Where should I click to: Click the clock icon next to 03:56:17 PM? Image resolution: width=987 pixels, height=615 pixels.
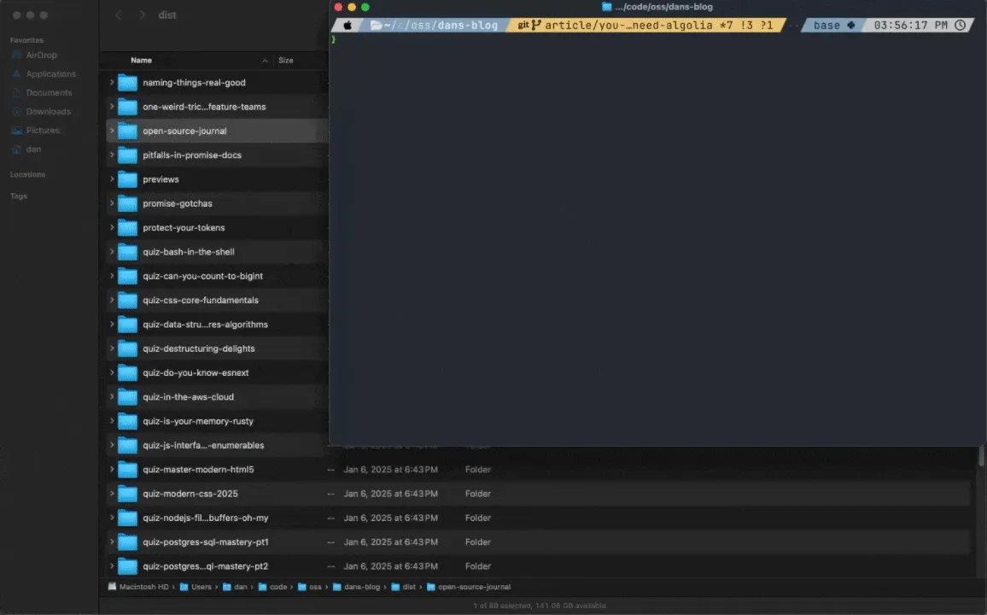960,25
